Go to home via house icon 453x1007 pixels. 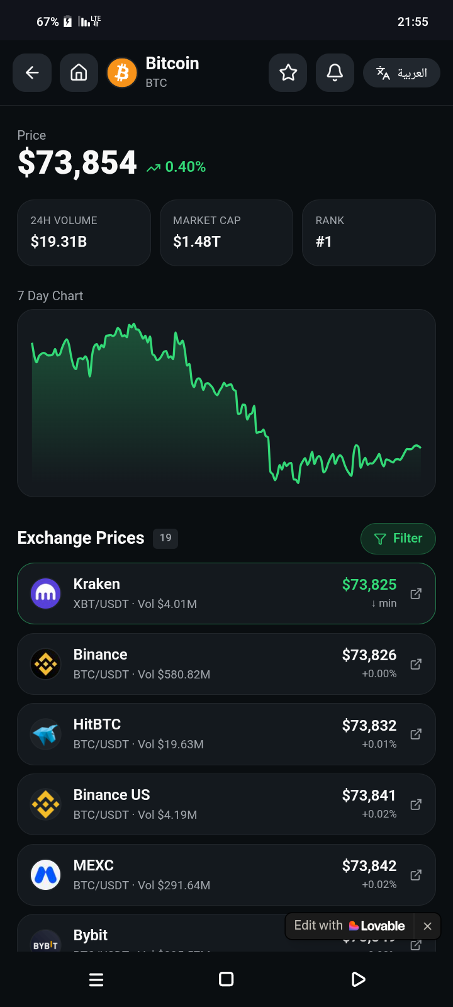79,73
